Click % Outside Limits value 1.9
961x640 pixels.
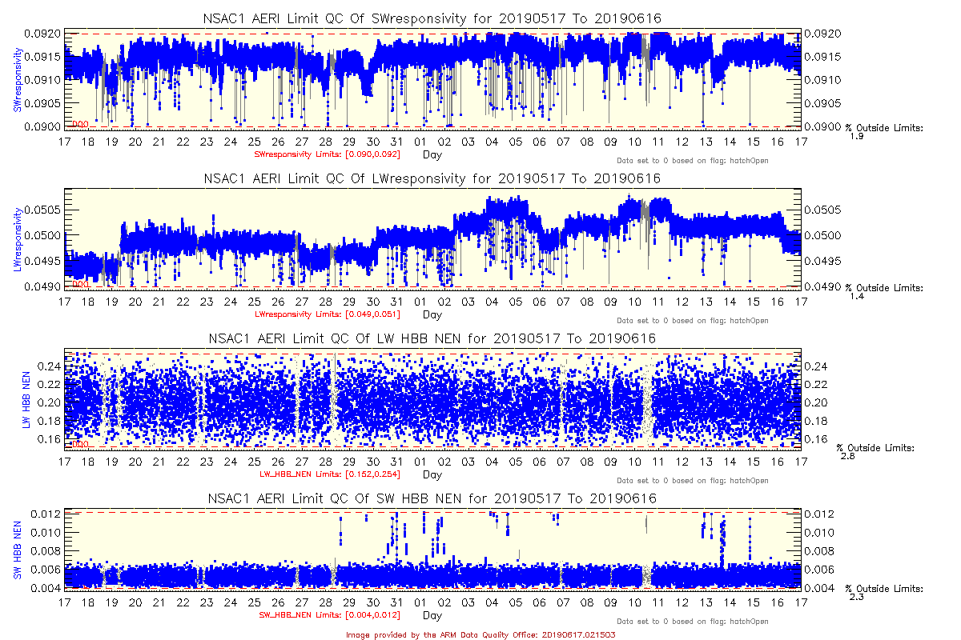click(857, 136)
